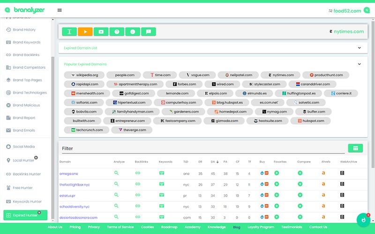This screenshot has height=234, width=375.
Task: Click the main page vertical scrollbar
Action: pos(373,95)
